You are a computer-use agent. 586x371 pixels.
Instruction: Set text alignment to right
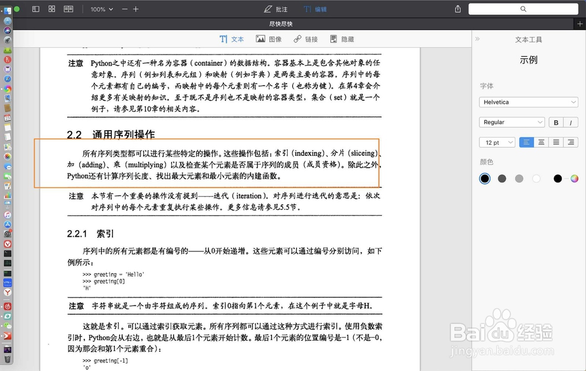[x=571, y=142]
